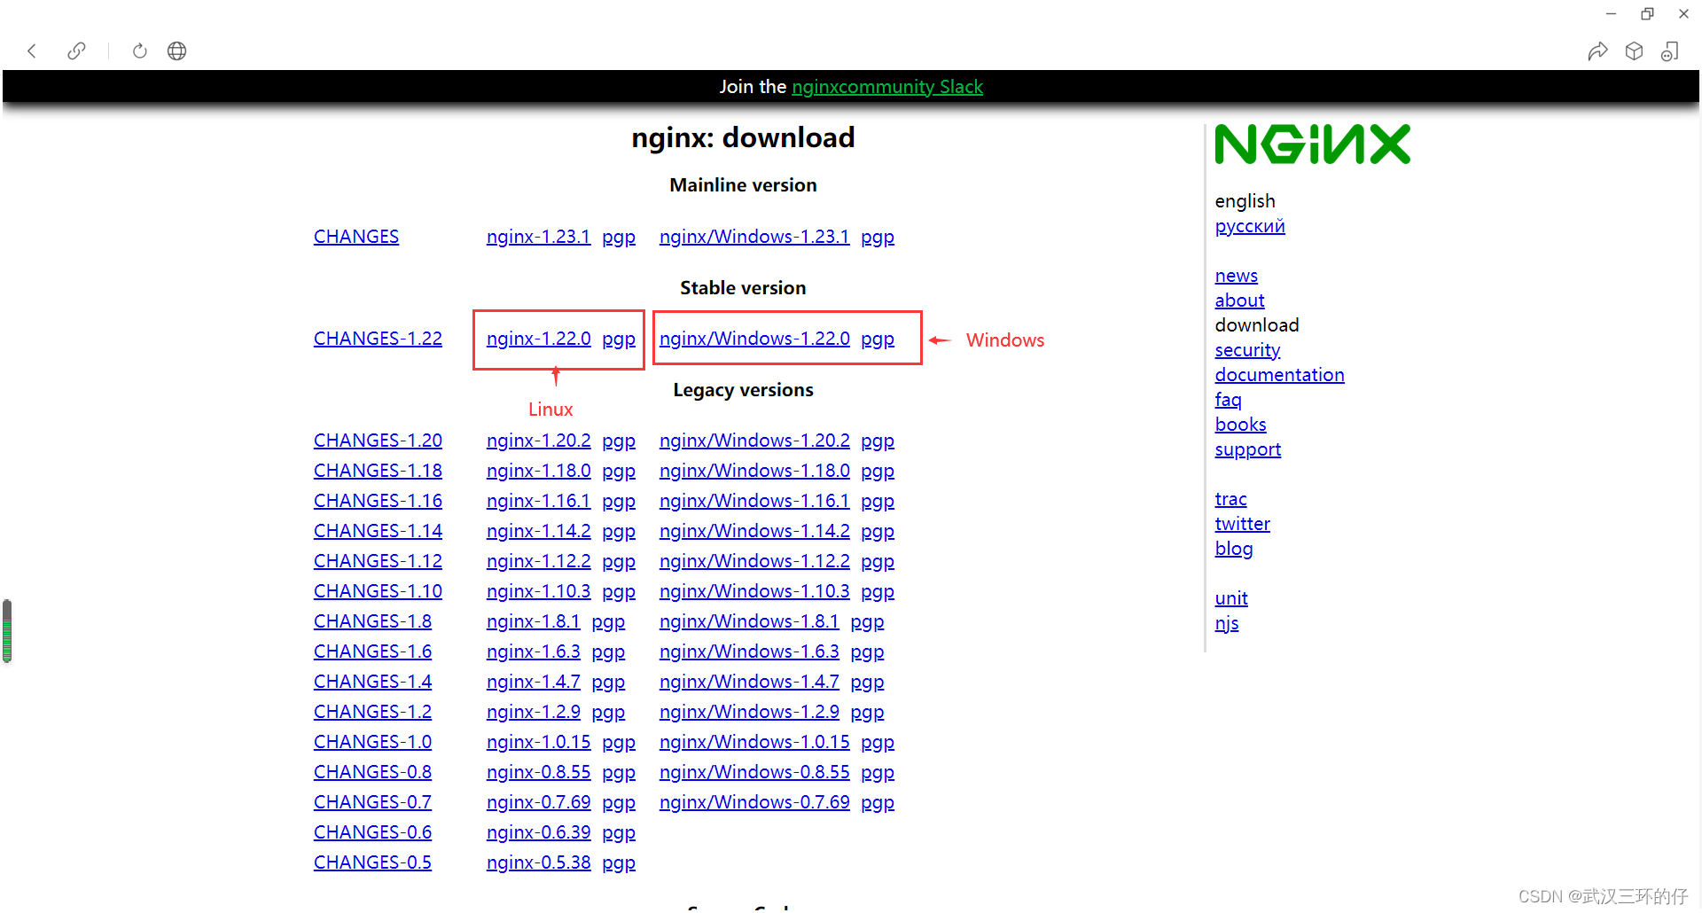Download nginx/Windows-1.20.2
The height and width of the screenshot is (913, 1702).
[x=754, y=441]
